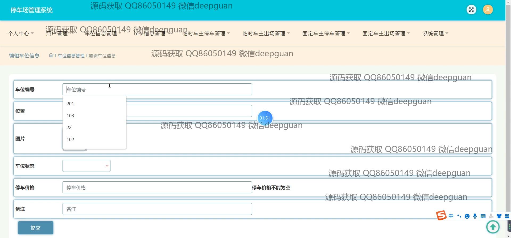Open the 固定车主停车管理 menu
This screenshot has width=511, height=238.
coord(326,33)
